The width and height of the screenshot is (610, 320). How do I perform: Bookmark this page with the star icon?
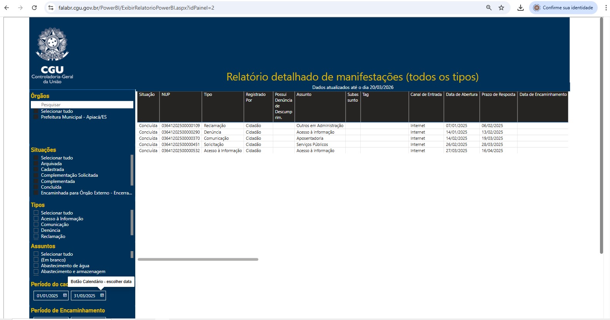tap(501, 8)
